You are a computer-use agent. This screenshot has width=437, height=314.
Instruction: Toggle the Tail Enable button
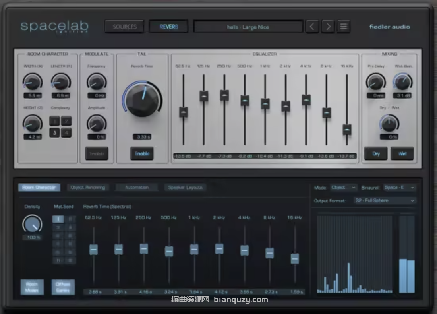(x=142, y=153)
